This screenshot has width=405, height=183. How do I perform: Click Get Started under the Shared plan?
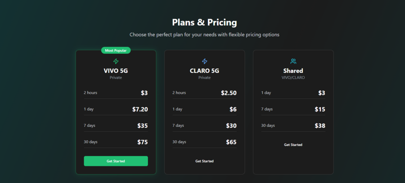pos(293,145)
